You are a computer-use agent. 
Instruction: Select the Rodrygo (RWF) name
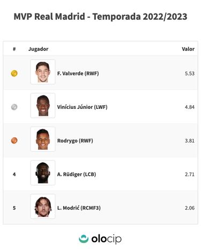[75, 141]
